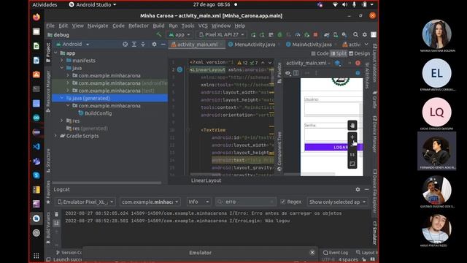Switch editor to Design view mode
Screen dimensions: 467x263
tap(359, 53)
